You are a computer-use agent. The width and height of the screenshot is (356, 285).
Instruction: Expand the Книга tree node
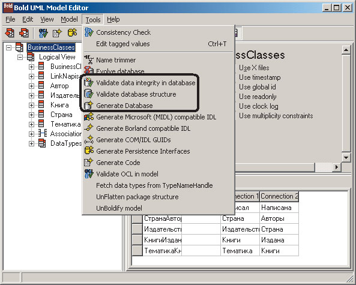pyautogui.click(x=31, y=105)
